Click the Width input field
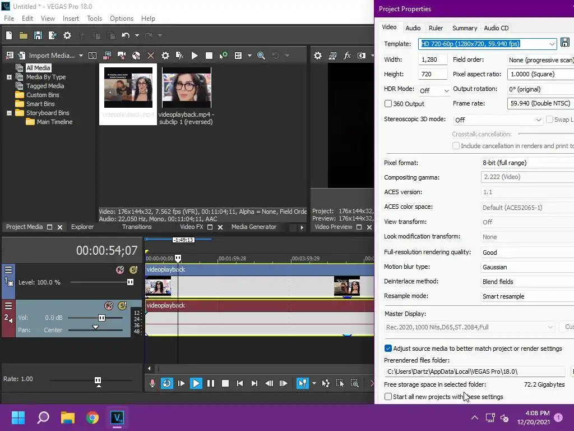 (433, 59)
